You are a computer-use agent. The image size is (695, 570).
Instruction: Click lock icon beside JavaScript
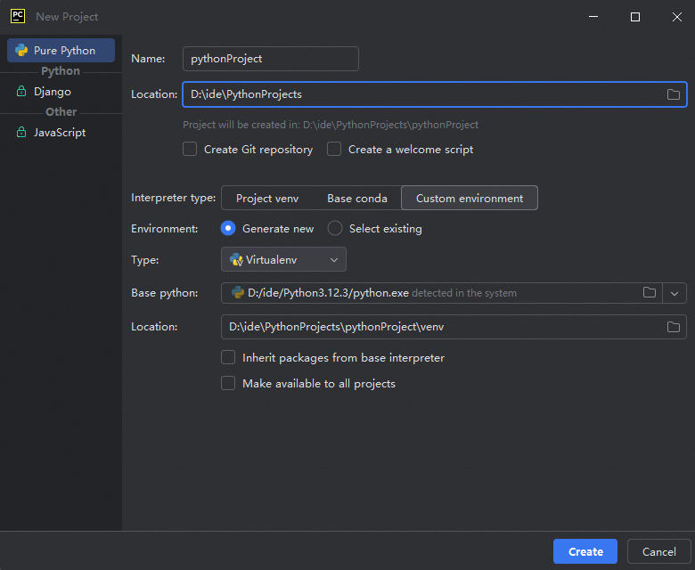coord(21,132)
